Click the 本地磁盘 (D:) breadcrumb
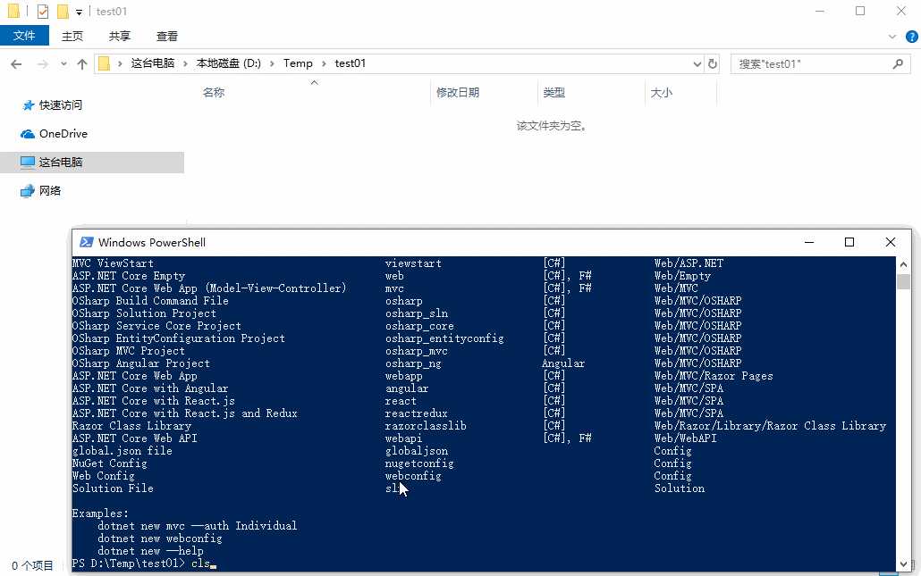This screenshot has height=576, width=921. pos(229,63)
